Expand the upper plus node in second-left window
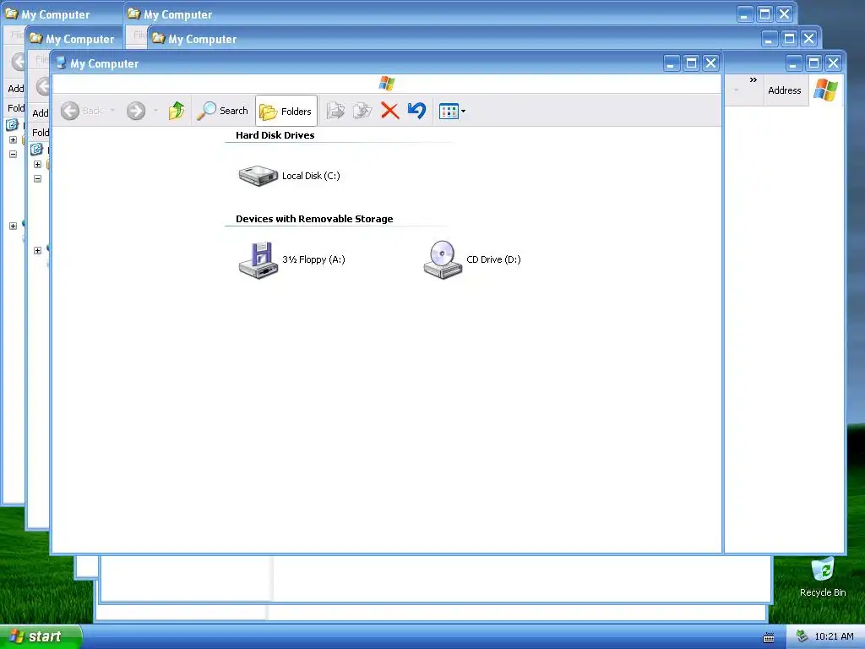The image size is (865, 649). coord(37,165)
